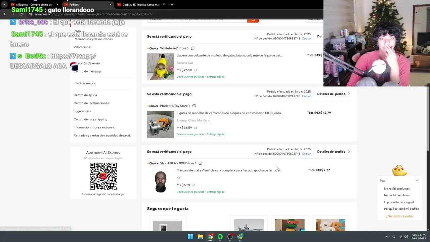Switch to the AliExpress Compra online tab
The image size is (430, 242).
tap(34, 5)
